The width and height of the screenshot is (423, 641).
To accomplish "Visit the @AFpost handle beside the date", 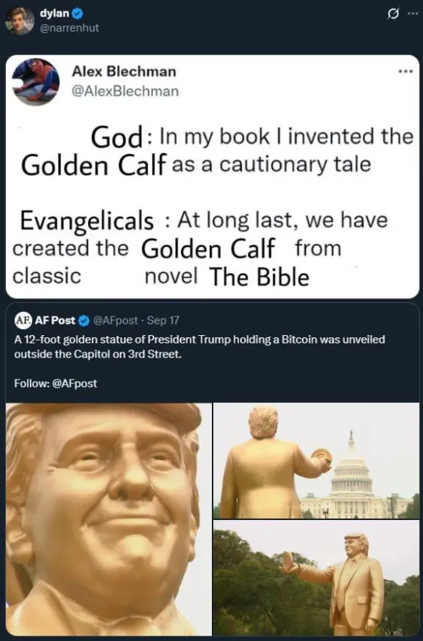I will click(x=116, y=320).
